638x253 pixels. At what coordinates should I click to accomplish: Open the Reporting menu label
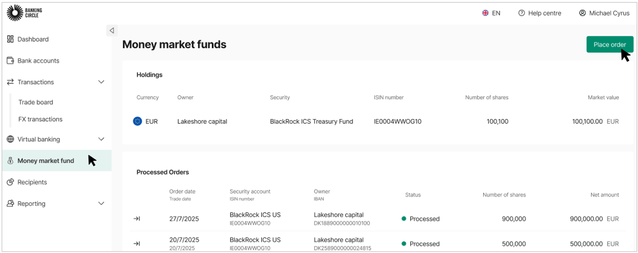(x=32, y=203)
